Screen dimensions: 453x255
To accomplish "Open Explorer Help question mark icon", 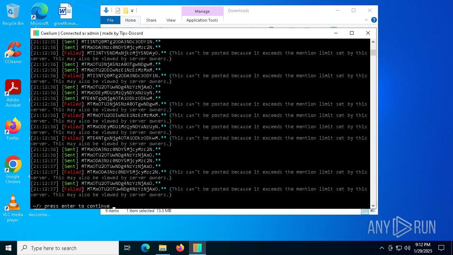I will (x=374, y=20).
